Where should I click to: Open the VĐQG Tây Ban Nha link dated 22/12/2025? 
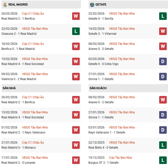122,143
